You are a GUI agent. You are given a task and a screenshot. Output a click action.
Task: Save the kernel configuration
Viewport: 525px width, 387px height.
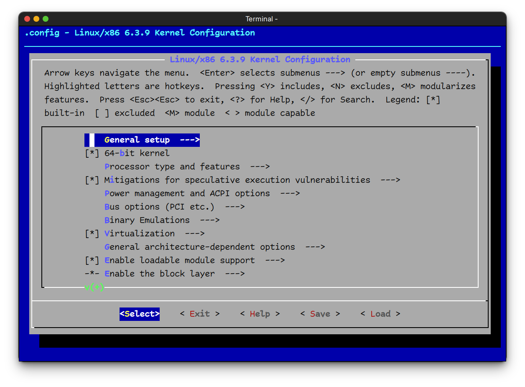[320, 313]
